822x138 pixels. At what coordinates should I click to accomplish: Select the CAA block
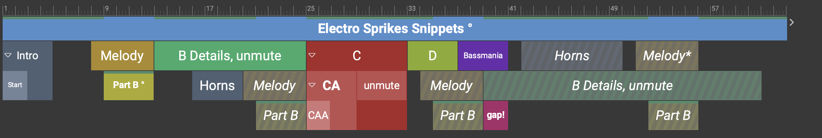pos(318,115)
